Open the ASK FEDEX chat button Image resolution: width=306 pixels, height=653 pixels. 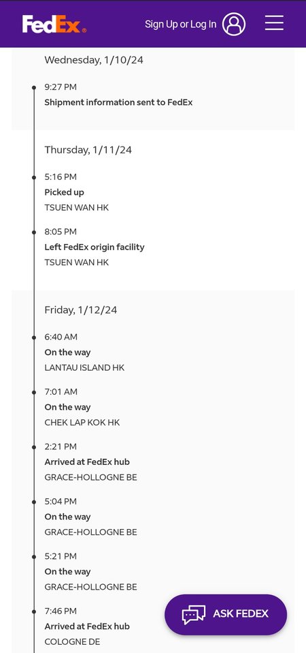tap(226, 614)
